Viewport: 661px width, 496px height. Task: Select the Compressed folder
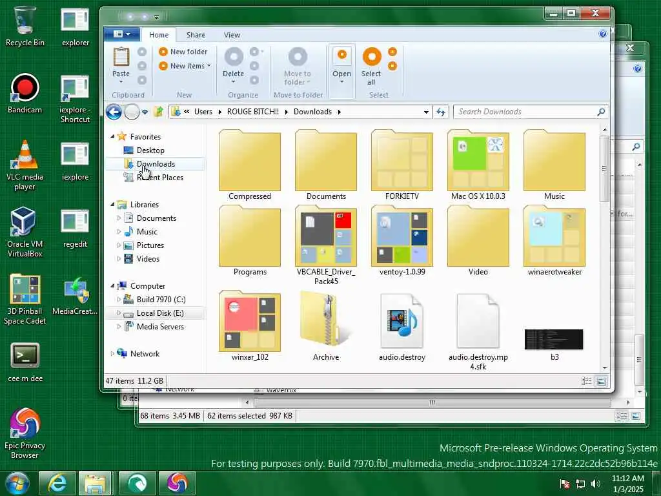tap(250, 165)
